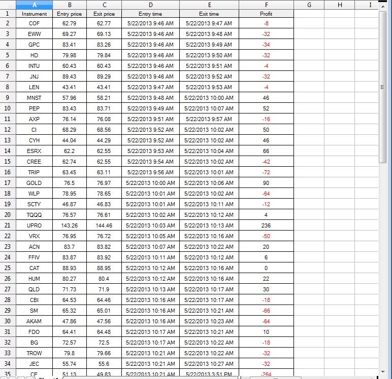The height and width of the screenshot is (379, 392).
Task: Select exit price 58.21 for MNST
Action: (x=104, y=98)
